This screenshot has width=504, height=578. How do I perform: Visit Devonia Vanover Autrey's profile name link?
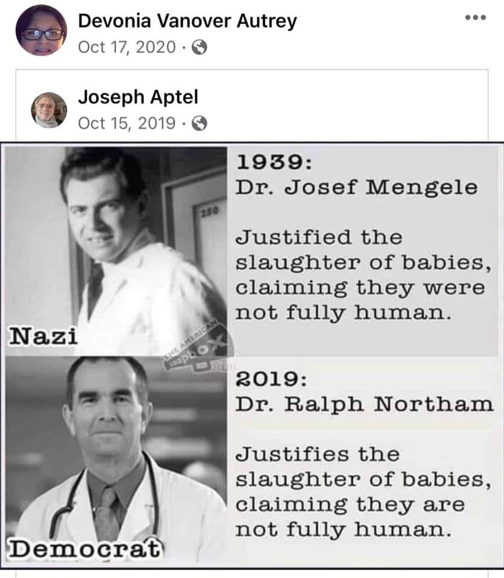coord(187,21)
